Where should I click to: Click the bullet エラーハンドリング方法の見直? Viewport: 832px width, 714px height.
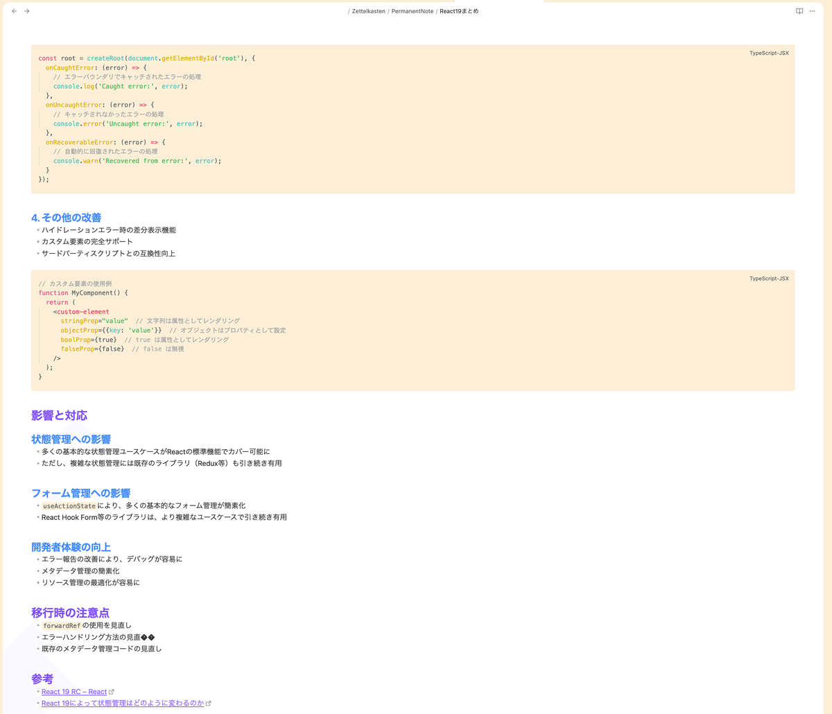(x=98, y=637)
